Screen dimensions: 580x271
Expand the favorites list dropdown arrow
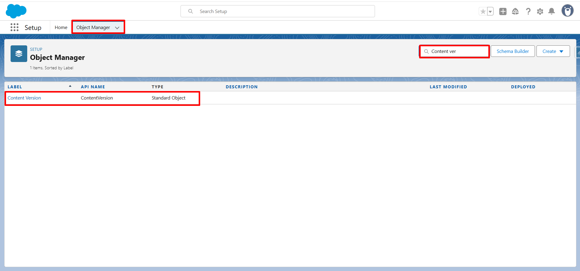point(490,11)
